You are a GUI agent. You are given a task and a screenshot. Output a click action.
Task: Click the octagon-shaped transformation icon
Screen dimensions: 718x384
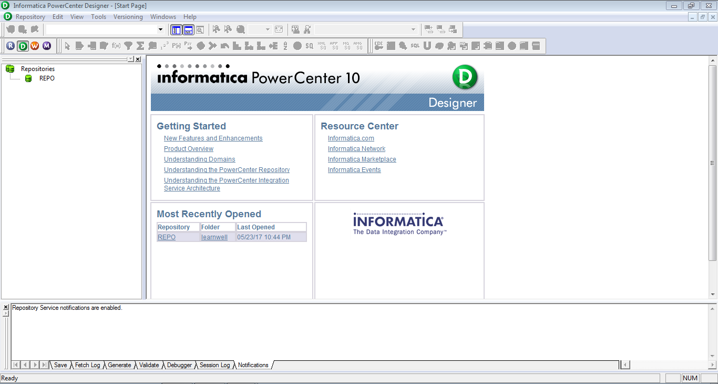coord(201,46)
